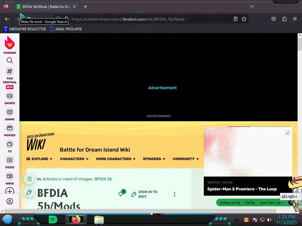Viewport: 302px width, 226px height.
Task: Open the user profile icon in the sidebar
Action: pos(10,201)
